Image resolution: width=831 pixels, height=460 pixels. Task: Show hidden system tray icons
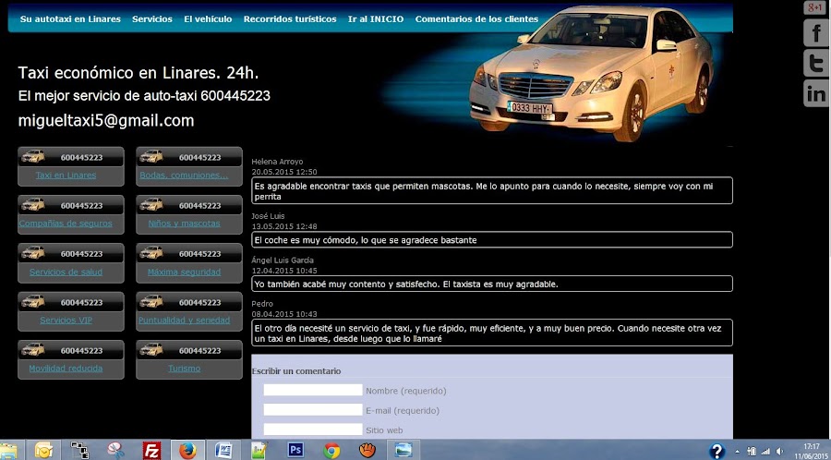[x=737, y=452]
